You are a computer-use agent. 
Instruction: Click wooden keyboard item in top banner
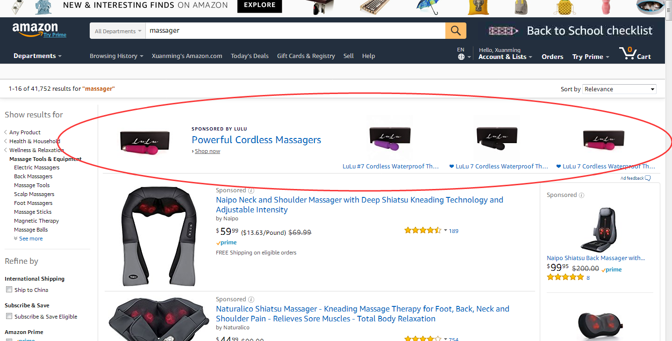pyautogui.click(x=375, y=7)
